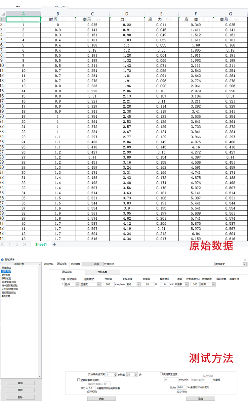The width and height of the screenshot is (248, 405).
Task: Click the 增加 button under the list
Action: (x=20, y=383)
